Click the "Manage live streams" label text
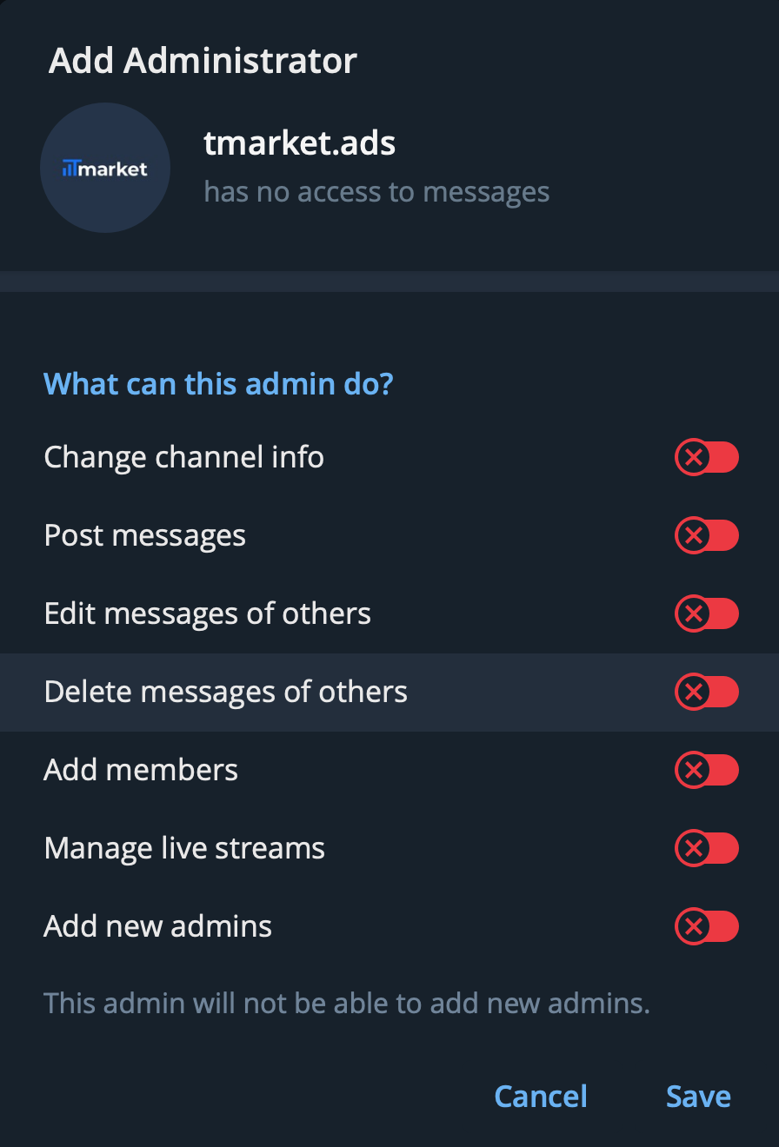Image resolution: width=779 pixels, height=1147 pixels. (x=184, y=848)
